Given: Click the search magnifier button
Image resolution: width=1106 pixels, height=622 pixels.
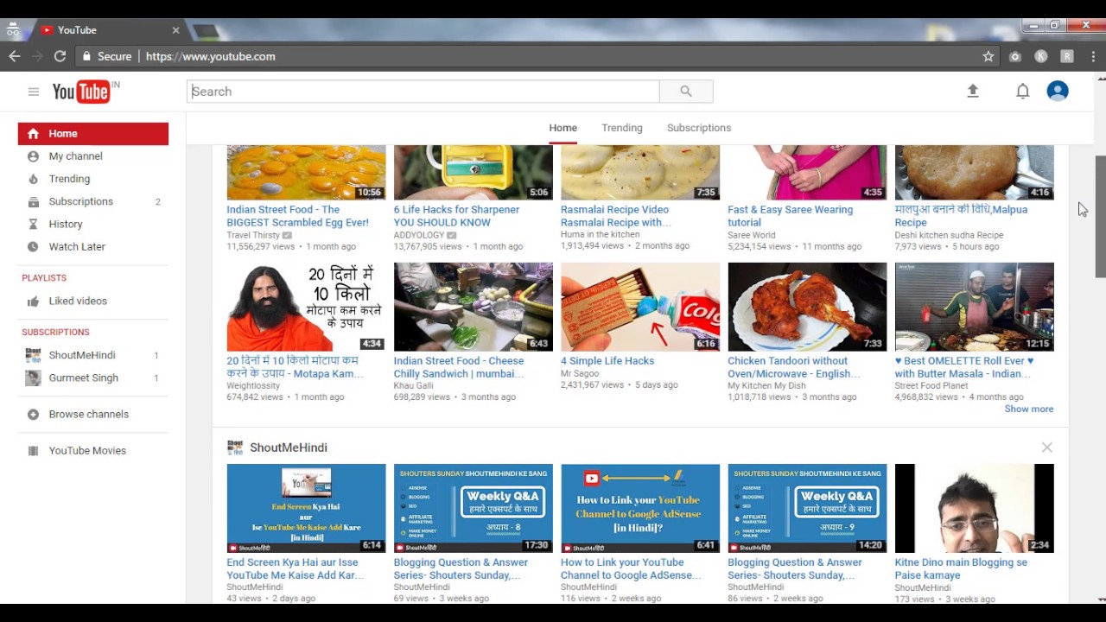Looking at the screenshot, I should click(686, 92).
